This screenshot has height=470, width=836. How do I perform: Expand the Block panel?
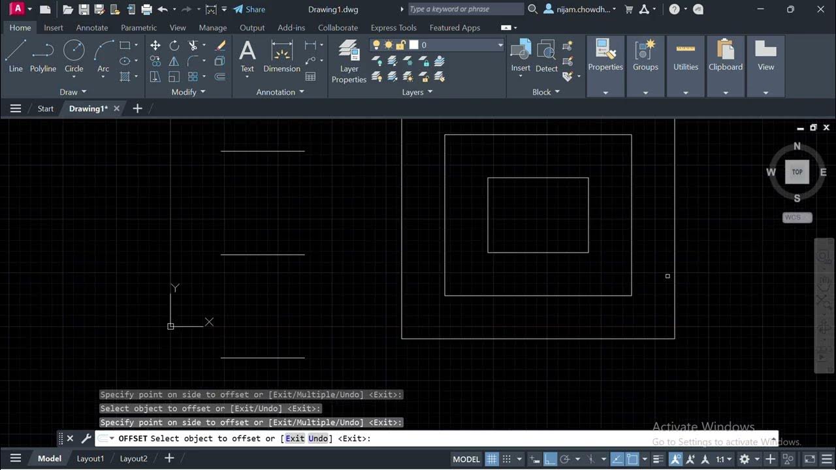point(546,92)
